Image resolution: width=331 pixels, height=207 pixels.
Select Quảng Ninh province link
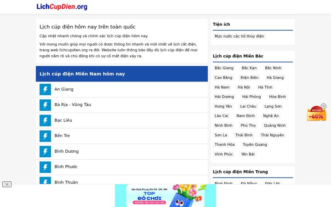(274, 126)
